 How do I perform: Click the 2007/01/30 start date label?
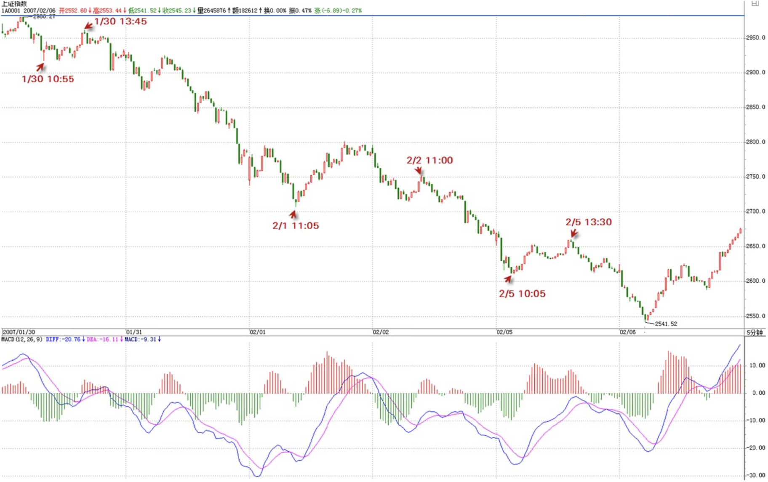19,332
